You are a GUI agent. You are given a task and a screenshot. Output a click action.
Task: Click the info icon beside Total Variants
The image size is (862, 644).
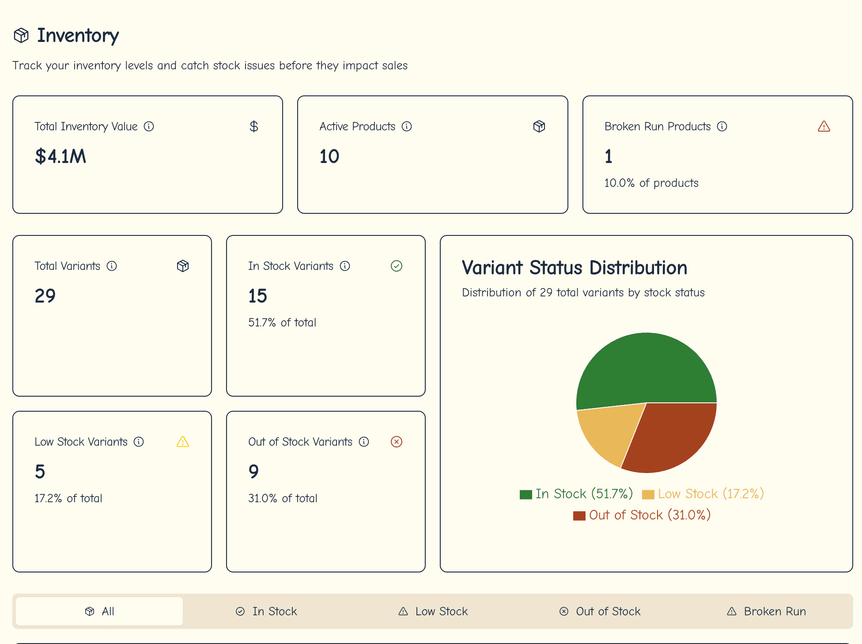pos(113,266)
